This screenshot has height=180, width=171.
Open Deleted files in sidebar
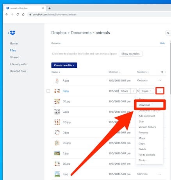18,71
